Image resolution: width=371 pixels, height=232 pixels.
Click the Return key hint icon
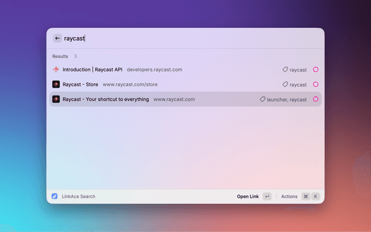click(267, 197)
